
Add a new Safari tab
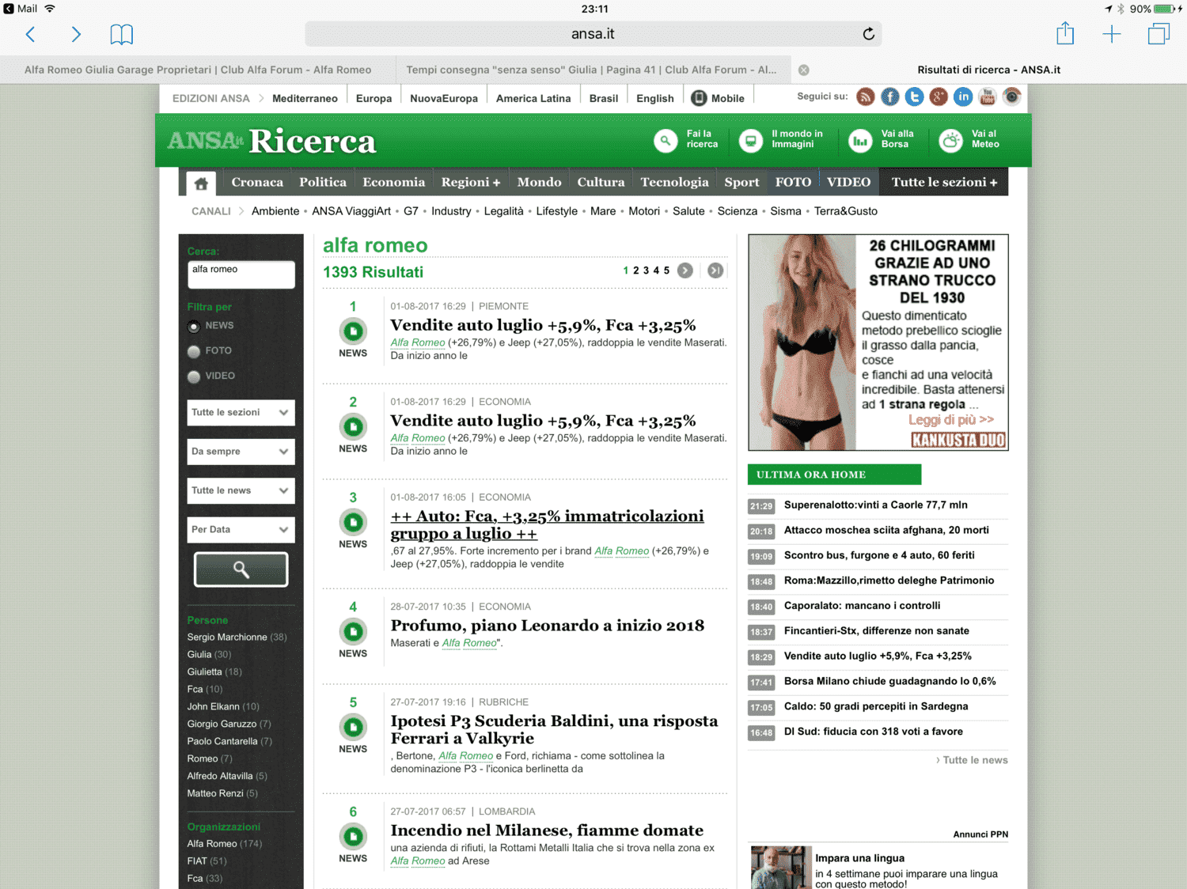tap(1112, 34)
